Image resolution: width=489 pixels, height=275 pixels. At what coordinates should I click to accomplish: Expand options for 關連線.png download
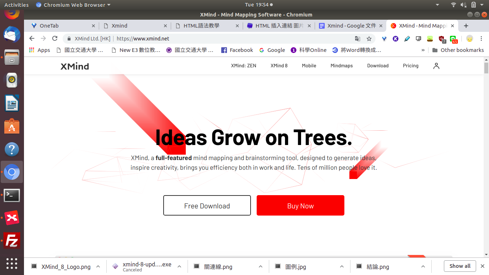(261, 266)
